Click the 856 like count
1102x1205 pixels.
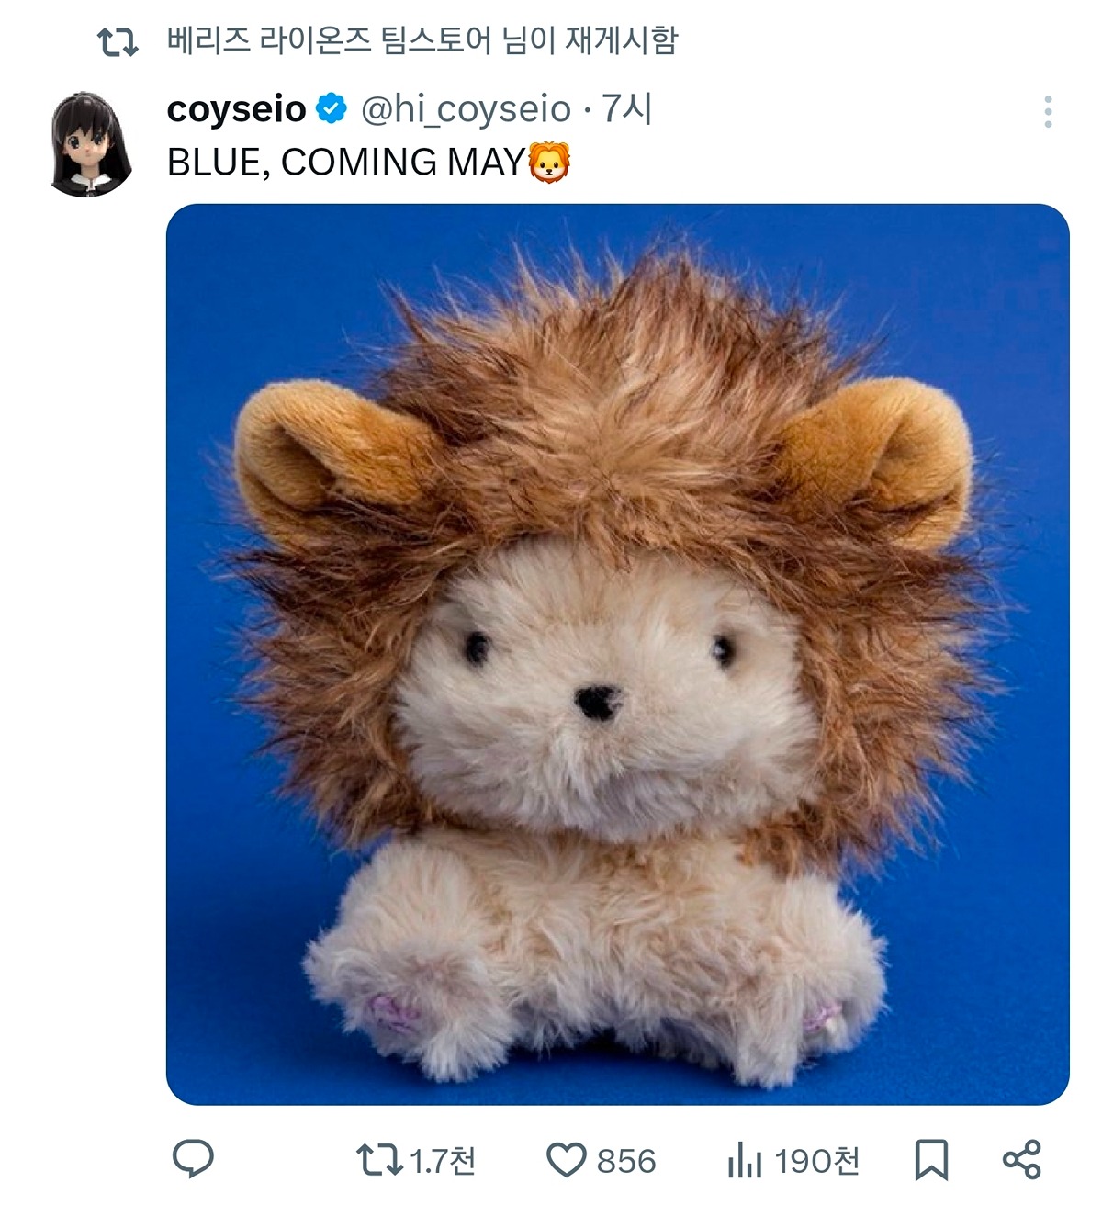(626, 1161)
